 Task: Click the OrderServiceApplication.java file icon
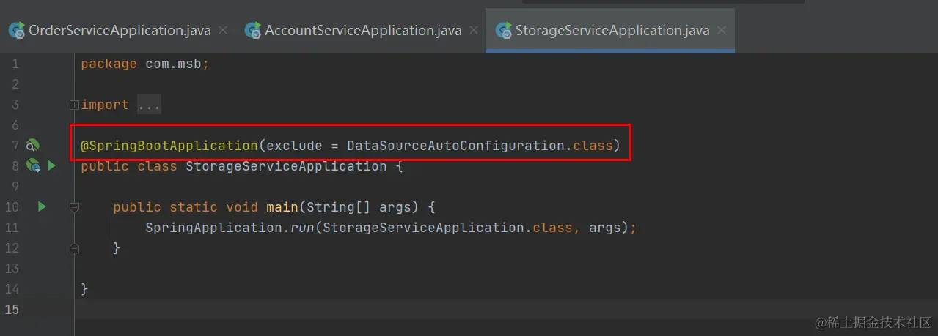click(16, 31)
